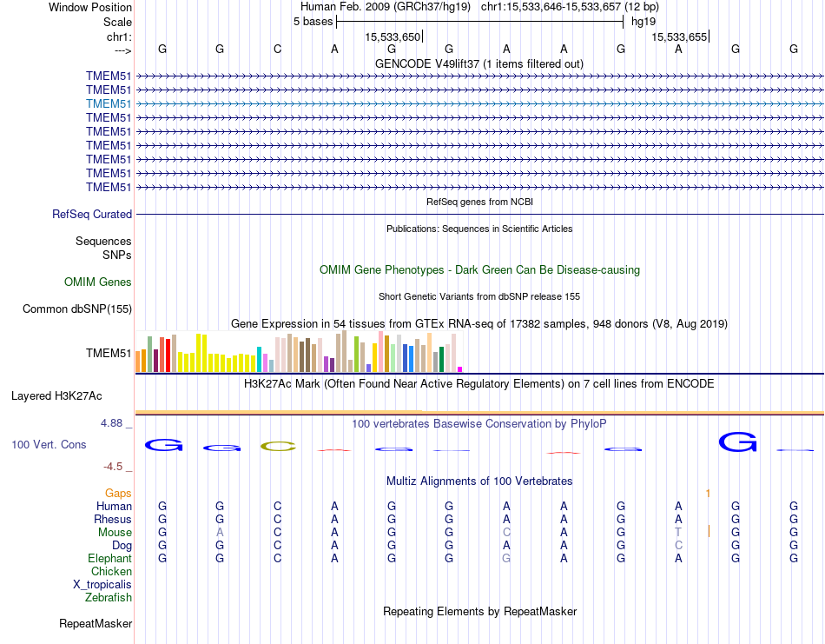Screen dimensions: 825x644
Task: Click the 5 bases scale bar
Action: [480, 22]
